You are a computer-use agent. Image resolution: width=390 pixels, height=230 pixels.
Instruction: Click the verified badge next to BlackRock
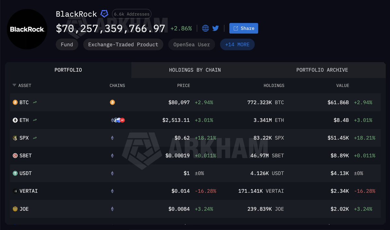pyautogui.click(x=104, y=14)
